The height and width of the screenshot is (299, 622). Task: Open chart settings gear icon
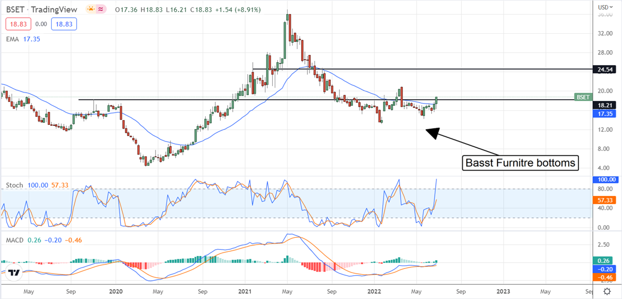[x=606, y=291]
